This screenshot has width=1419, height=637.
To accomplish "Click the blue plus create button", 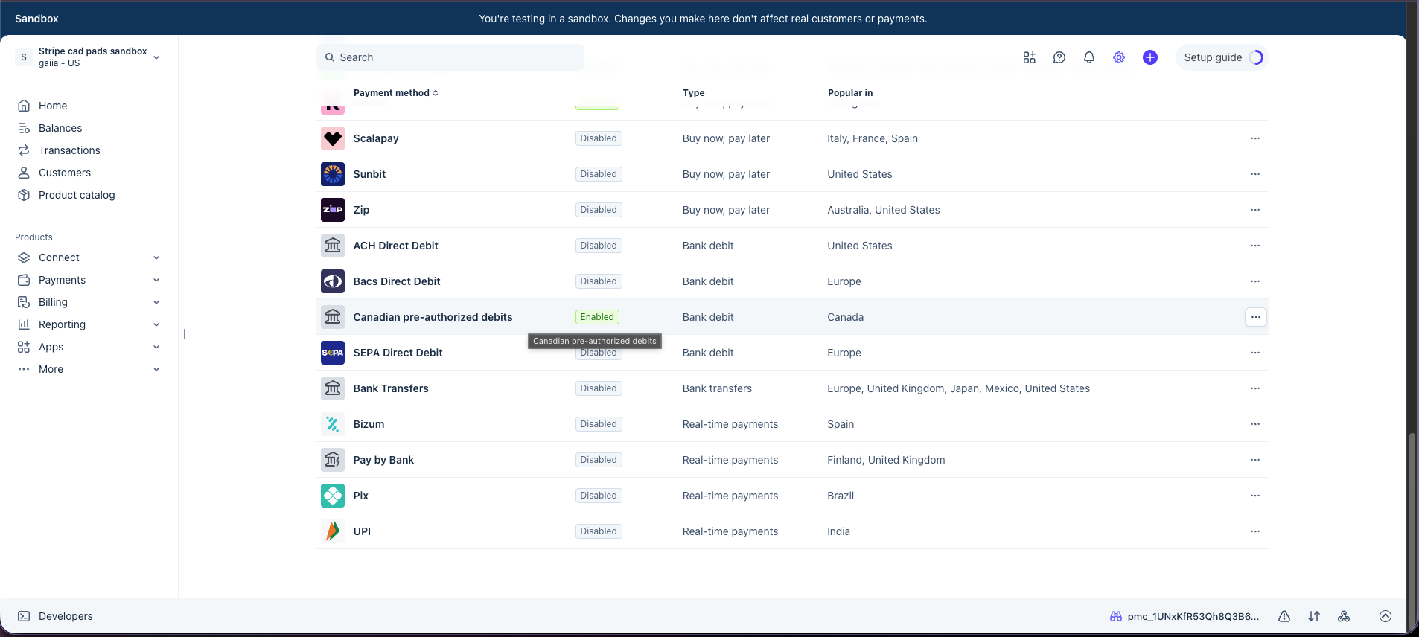I will click(x=1150, y=57).
